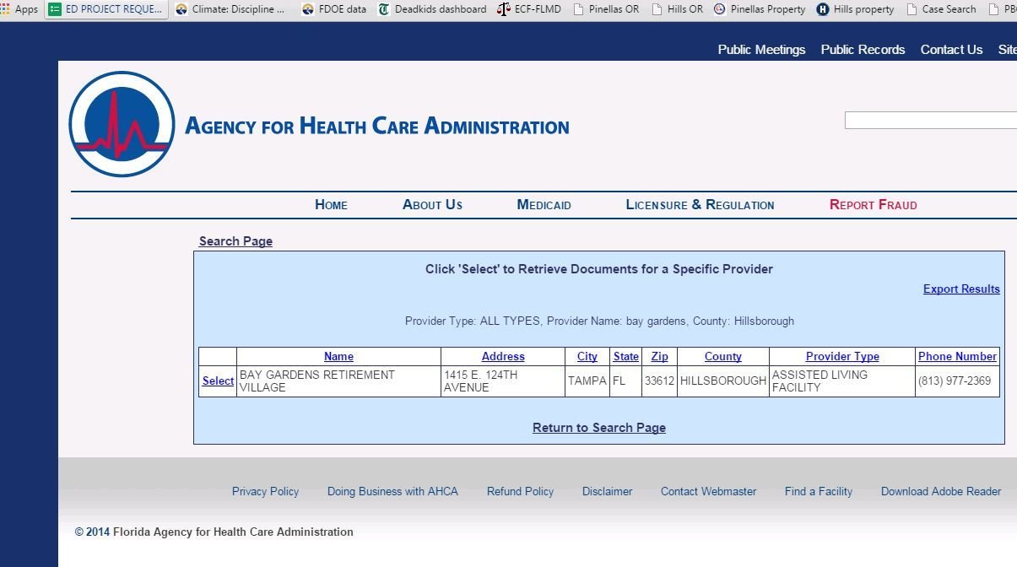The image size is (1017, 567).
Task: Open Deadkids dashboard bookmark
Action: (432, 9)
